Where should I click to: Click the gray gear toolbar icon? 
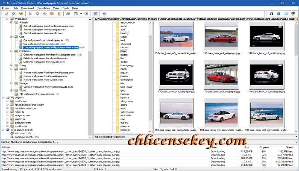(38, 14)
